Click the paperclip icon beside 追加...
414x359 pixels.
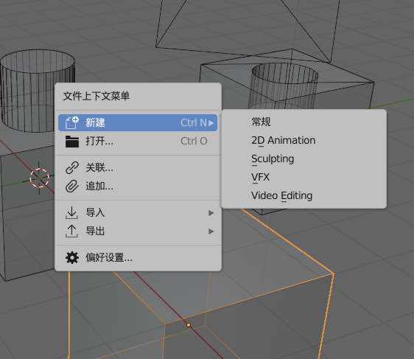pyautogui.click(x=72, y=187)
